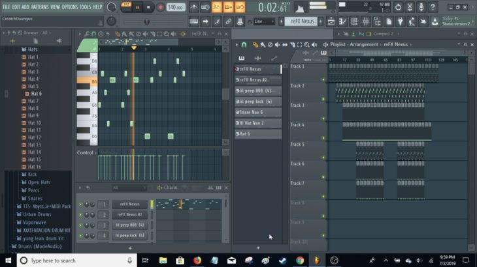Select lil peep 808 (4) in picker
Image resolution: width=477 pixels, height=267 pixels.
coord(258,91)
